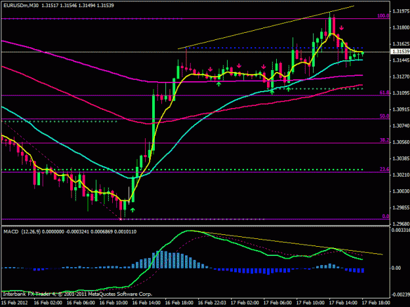Click the 1.30030 price axis value
Viewport: 410px width, 307px height.
(x=401, y=191)
